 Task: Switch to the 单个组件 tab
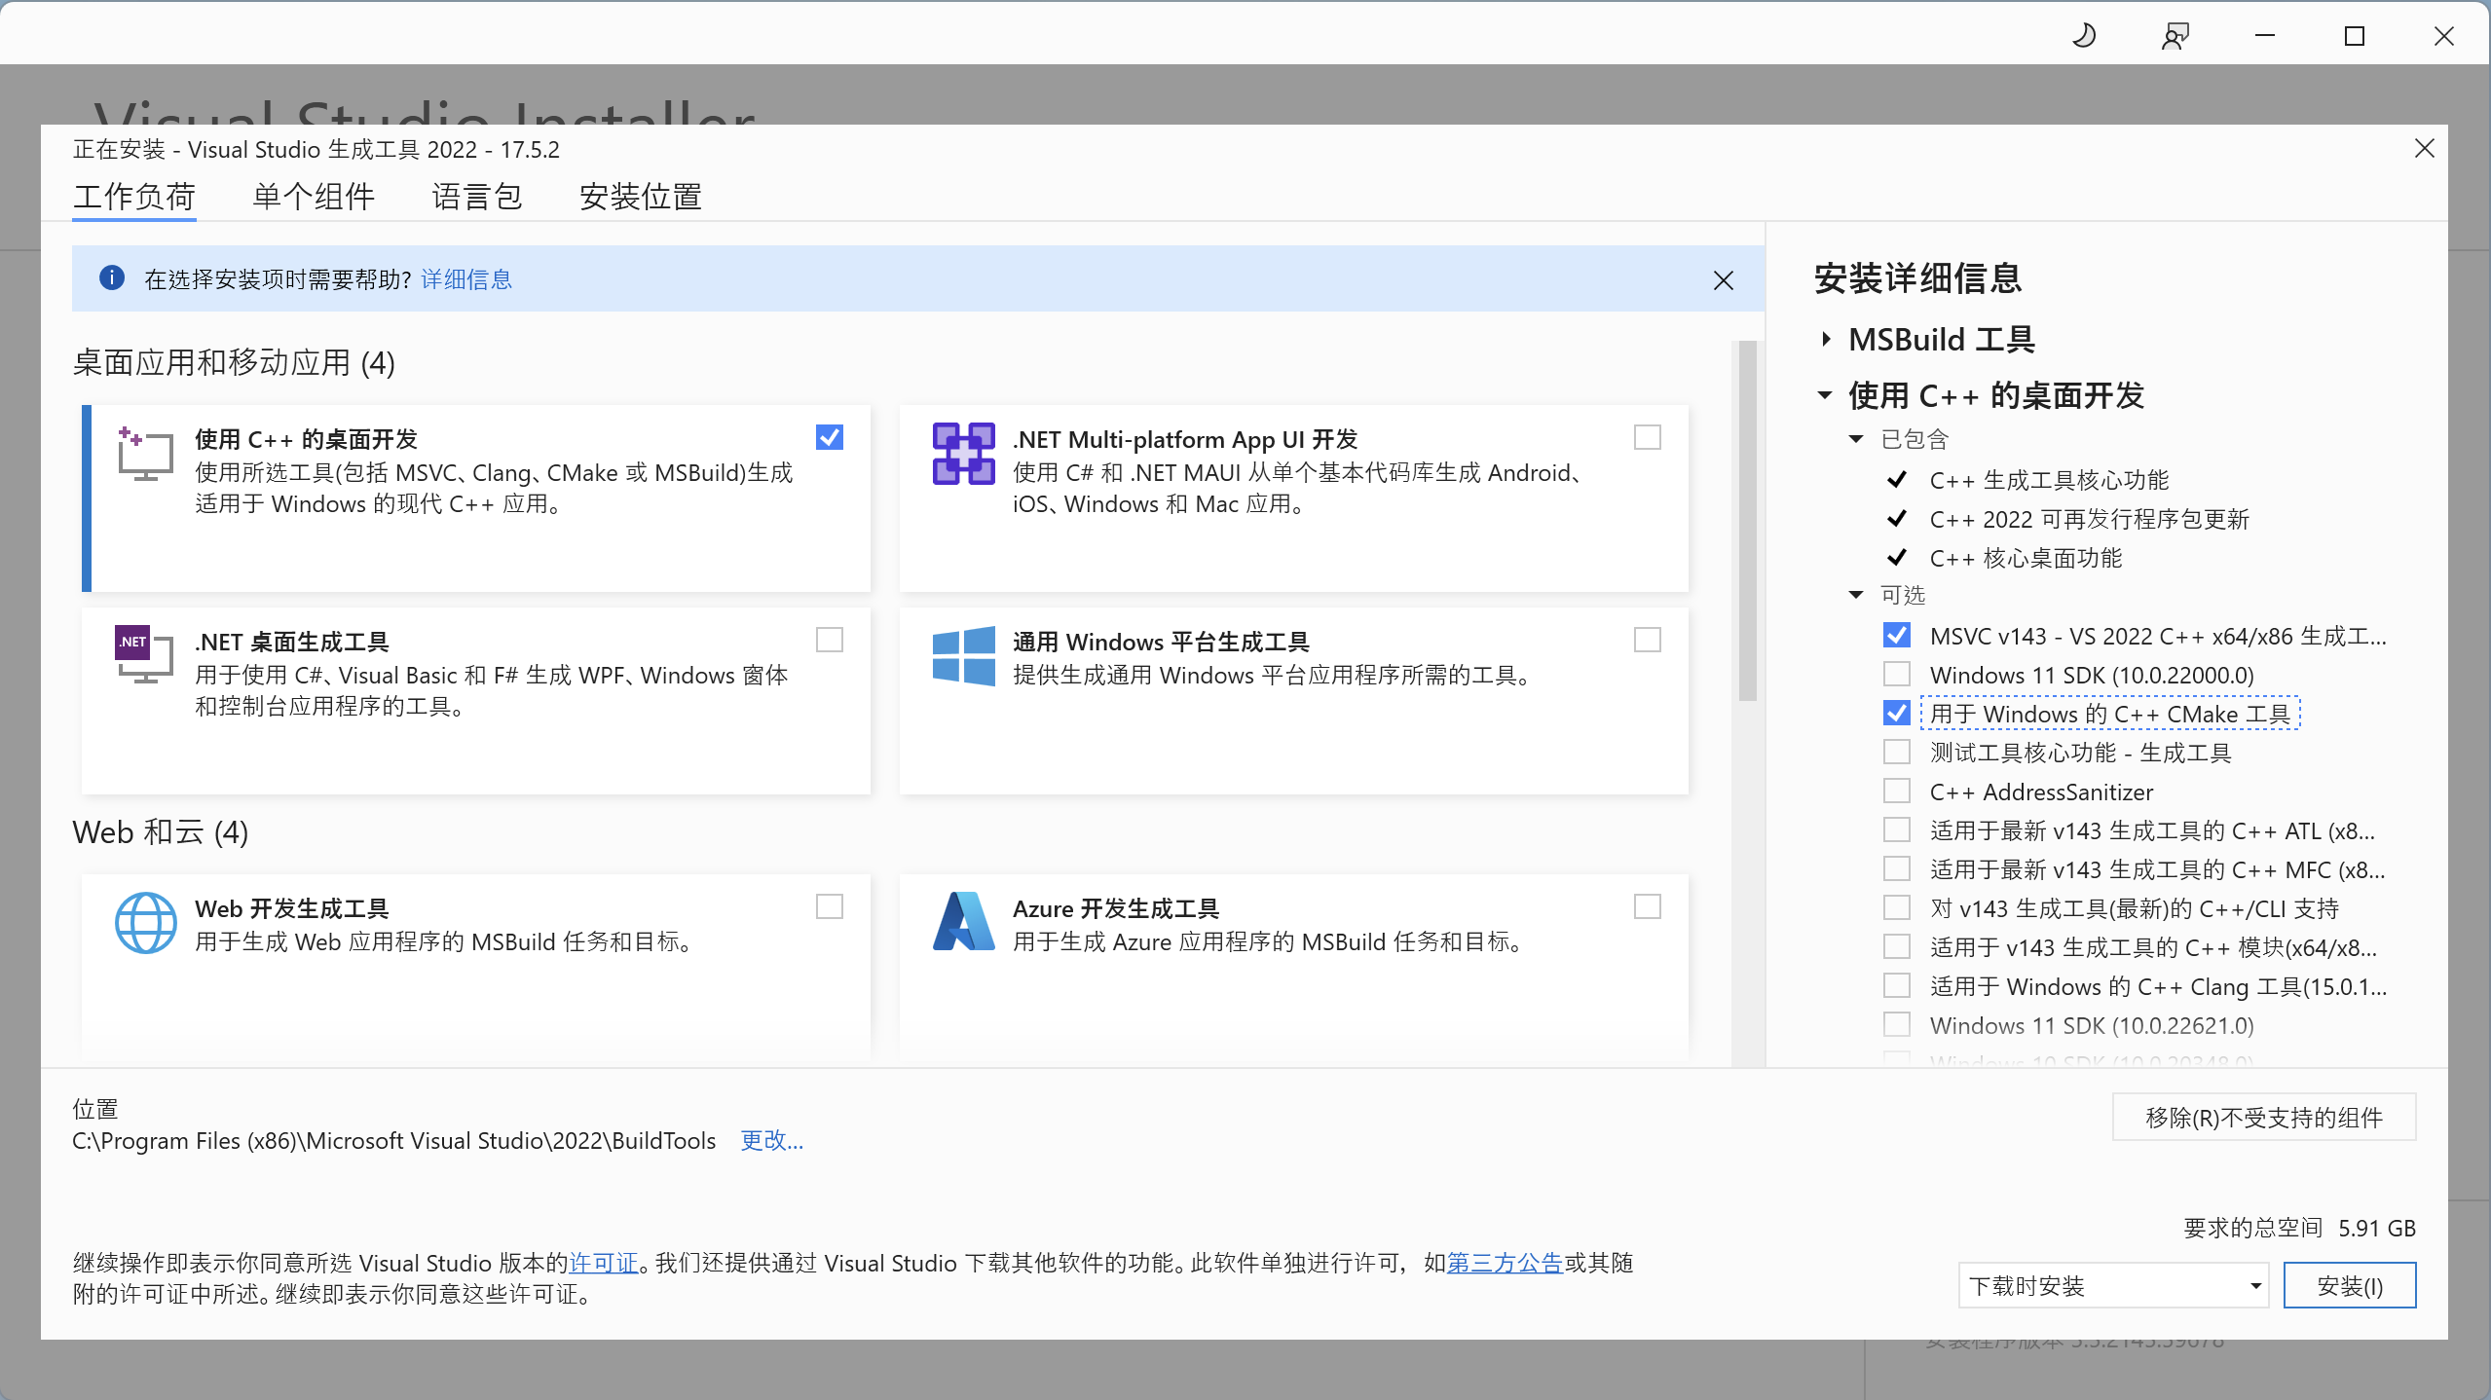coord(313,196)
